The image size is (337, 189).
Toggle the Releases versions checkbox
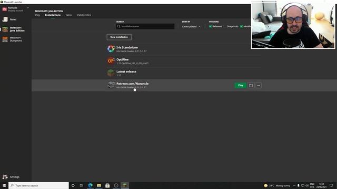[211, 26]
